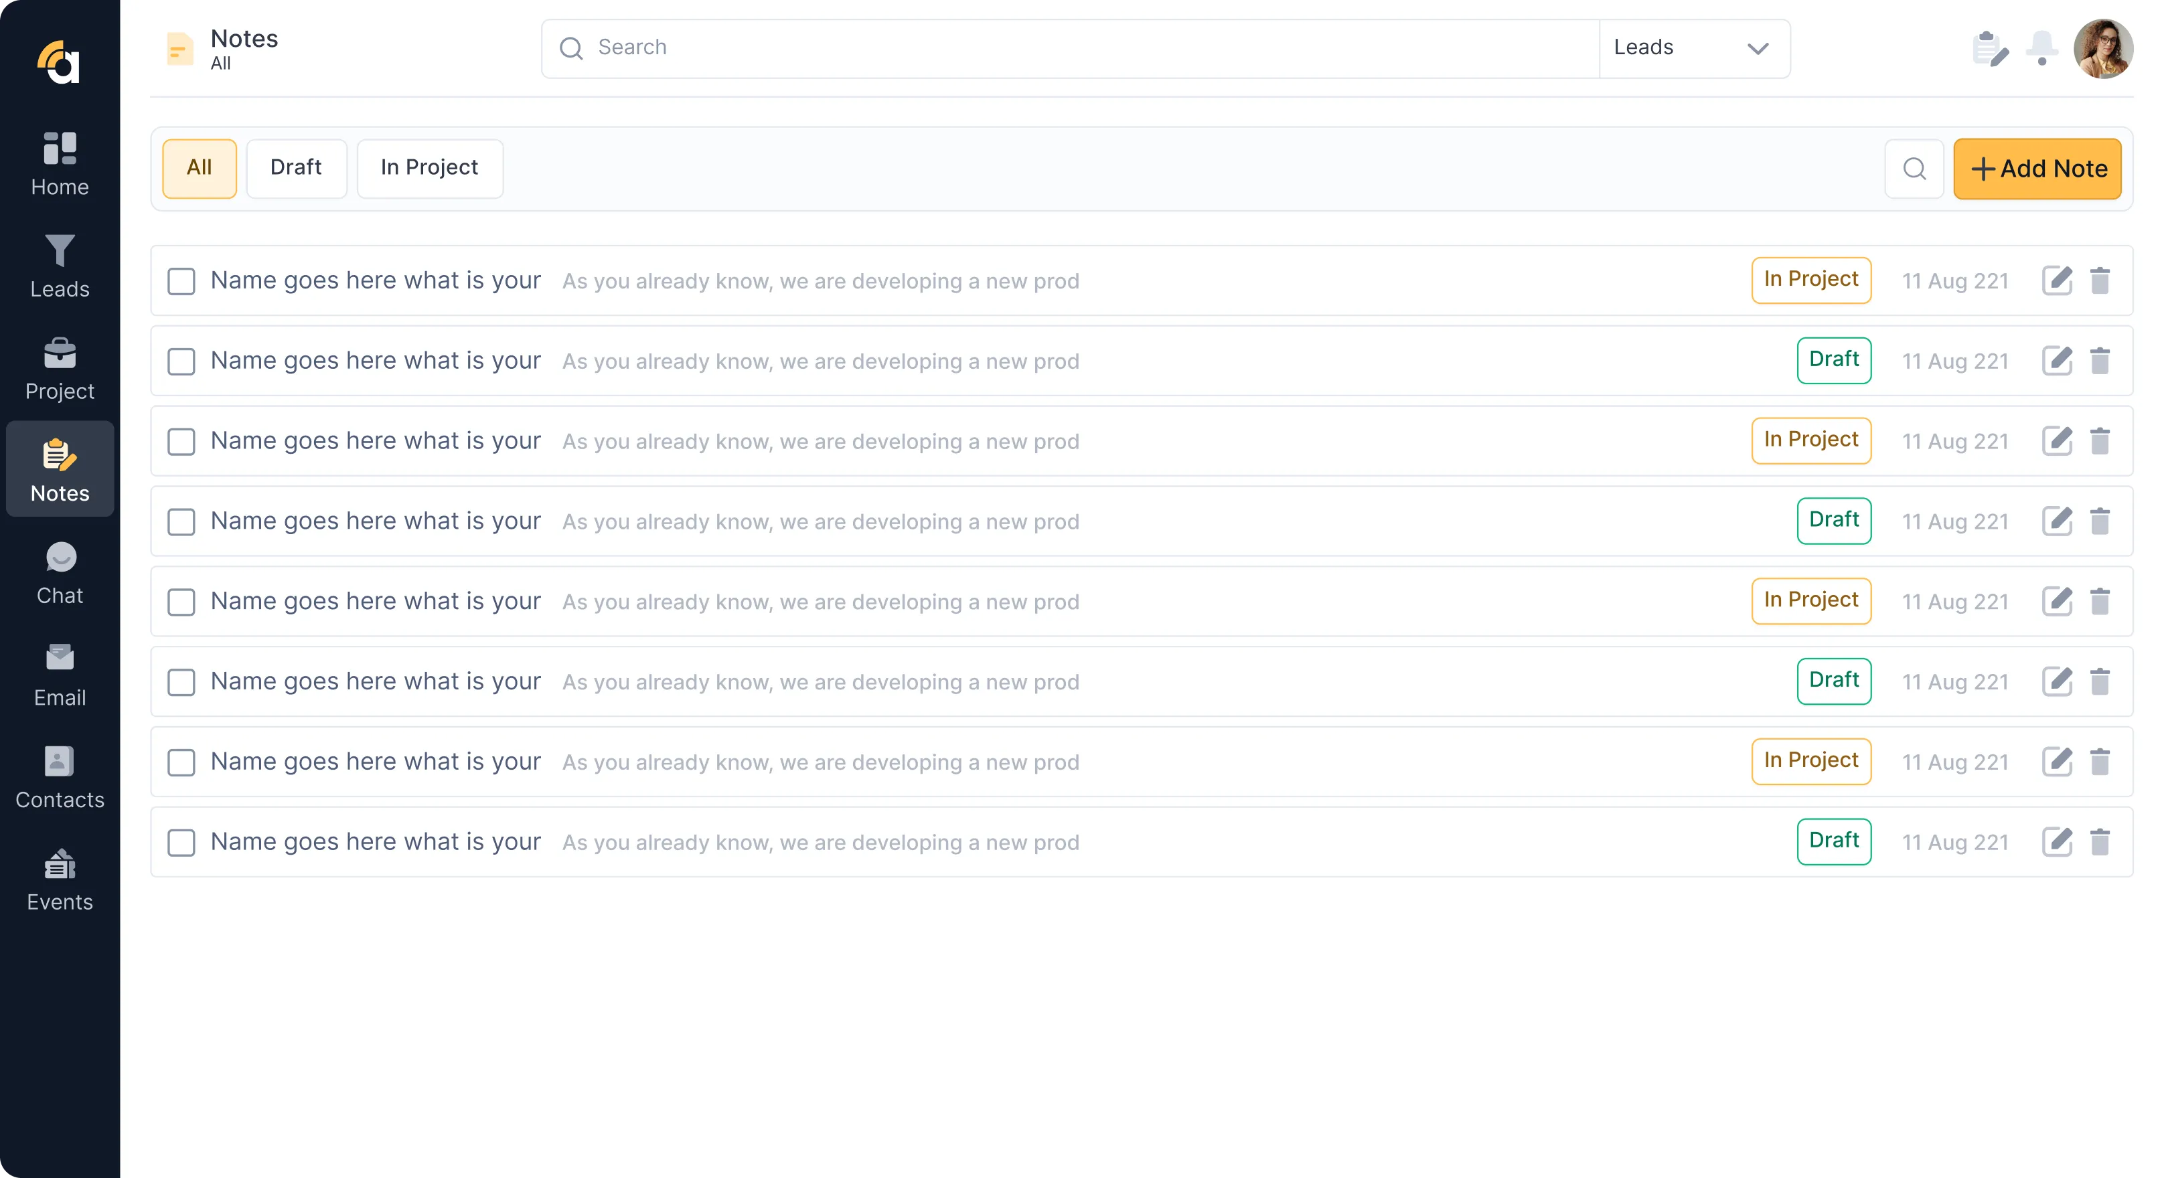
Task: Edit the third note in the list
Action: click(2058, 441)
